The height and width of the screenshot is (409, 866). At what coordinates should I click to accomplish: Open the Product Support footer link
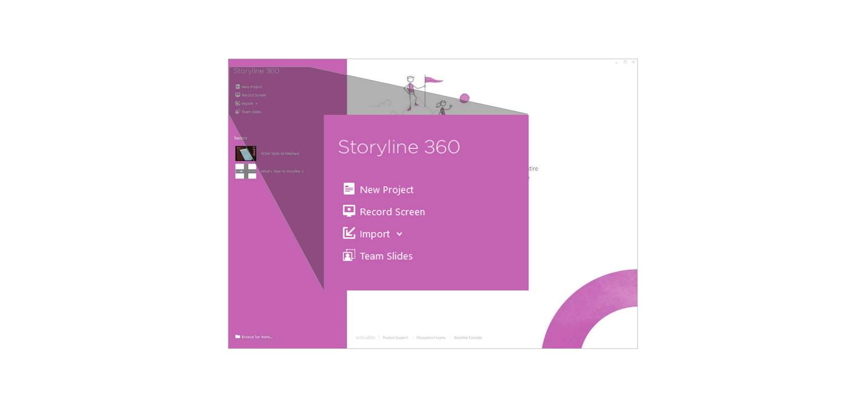click(x=395, y=338)
